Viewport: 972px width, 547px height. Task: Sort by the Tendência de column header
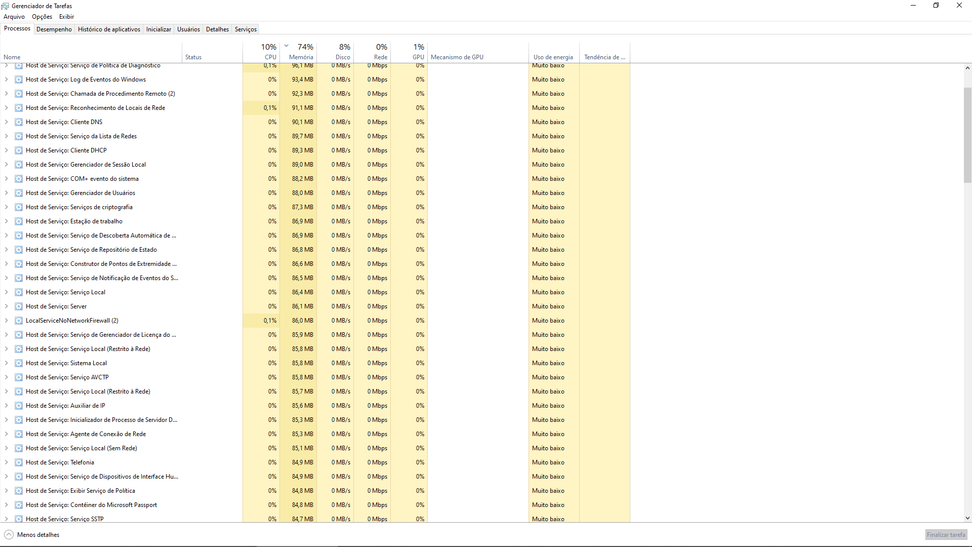(605, 52)
